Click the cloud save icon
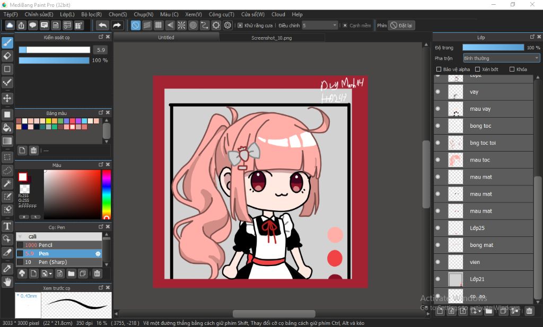Viewport: 543px width, 327px height. click(10, 25)
